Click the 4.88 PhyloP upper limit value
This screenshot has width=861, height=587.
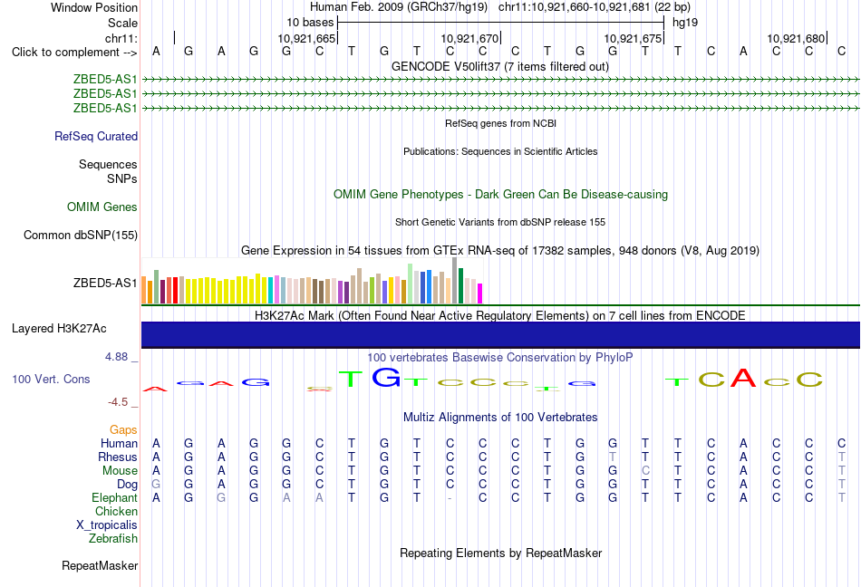coord(116,357)
